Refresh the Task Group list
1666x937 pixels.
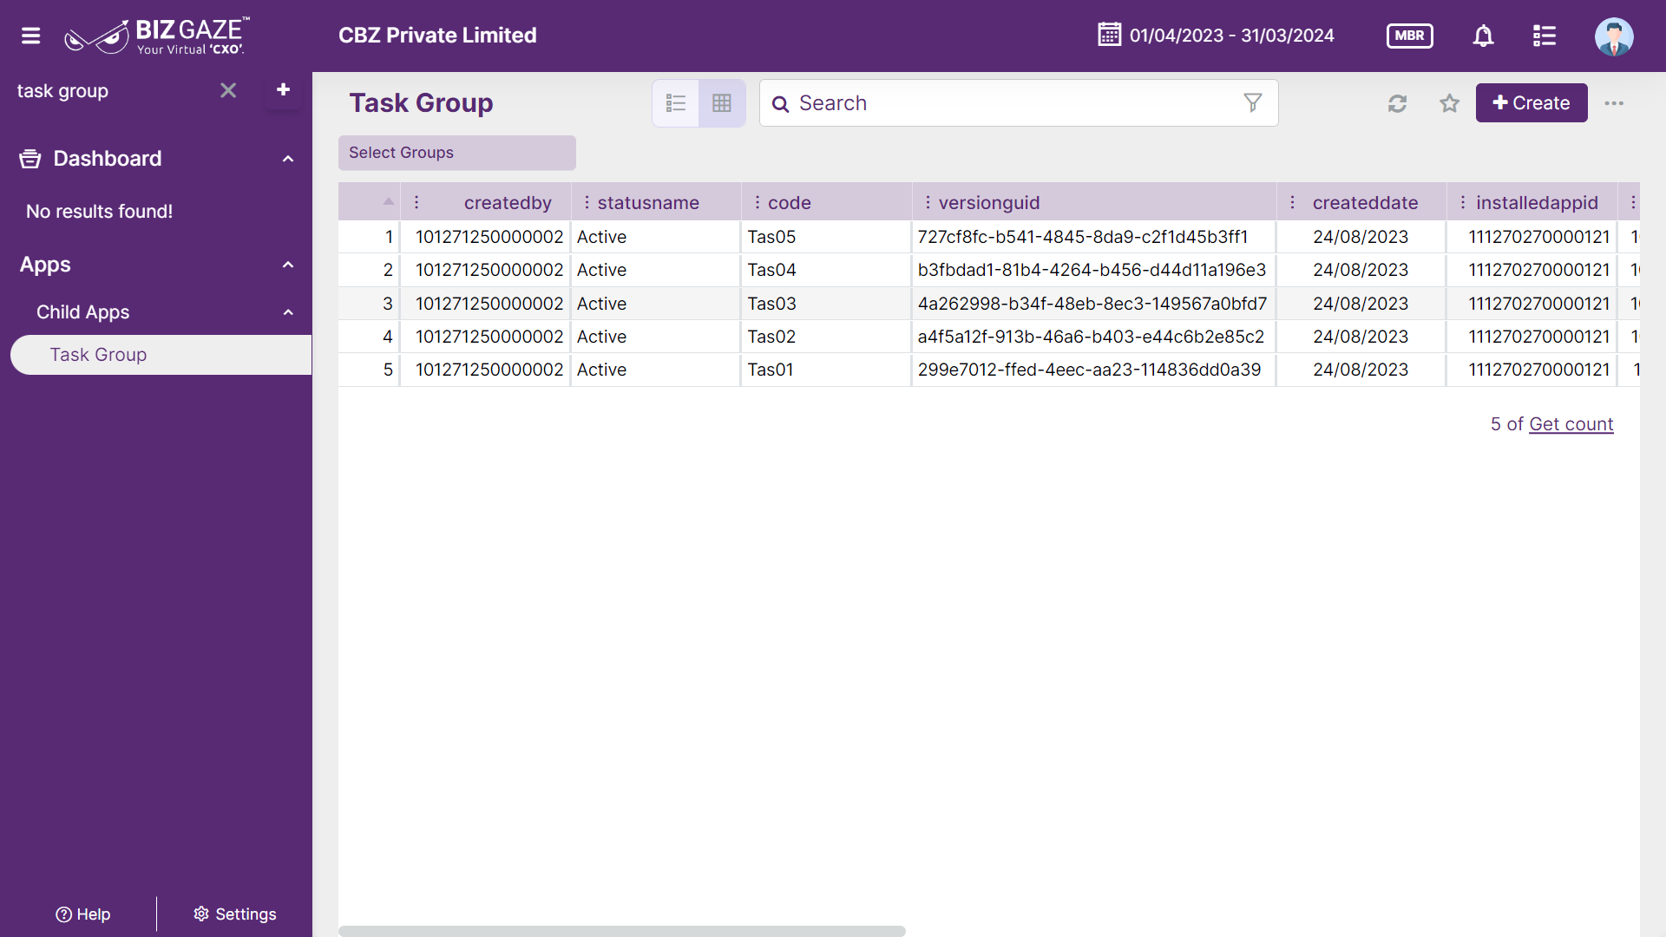tap(1397, 103)
